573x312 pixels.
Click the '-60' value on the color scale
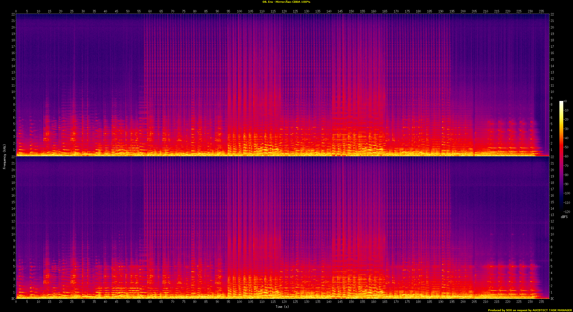pos(566,157)
